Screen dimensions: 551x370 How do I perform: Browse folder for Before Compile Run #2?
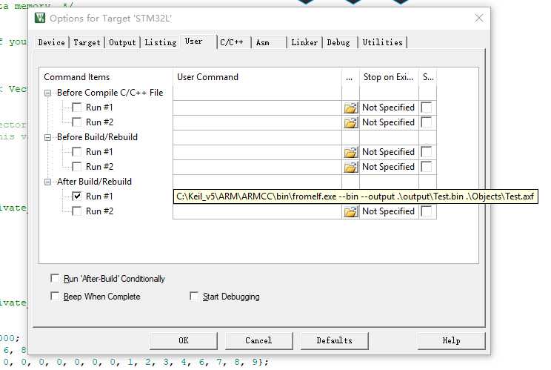tap(350, 122)
